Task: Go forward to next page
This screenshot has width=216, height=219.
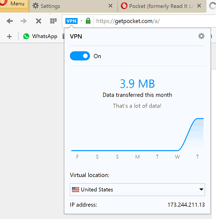Action: (x=23, y=21)
